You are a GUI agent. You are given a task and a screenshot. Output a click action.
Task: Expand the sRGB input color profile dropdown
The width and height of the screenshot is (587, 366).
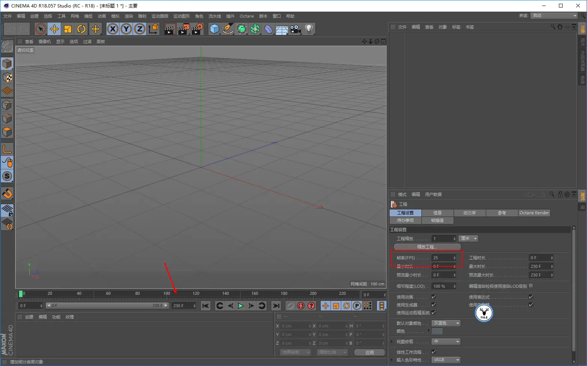click(446, 360)
